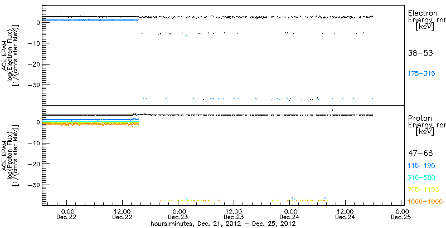Click the log(Proton Flux) vertical axis title

pos(12,156)
